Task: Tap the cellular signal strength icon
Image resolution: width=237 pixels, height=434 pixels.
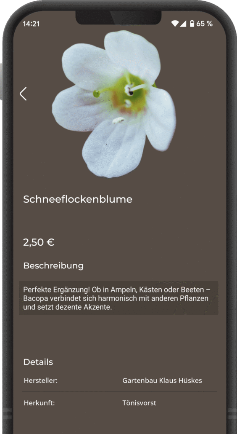Action: [183, 24]
